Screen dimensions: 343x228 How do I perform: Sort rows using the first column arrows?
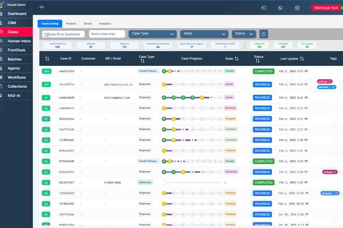[x=47, y=58]
